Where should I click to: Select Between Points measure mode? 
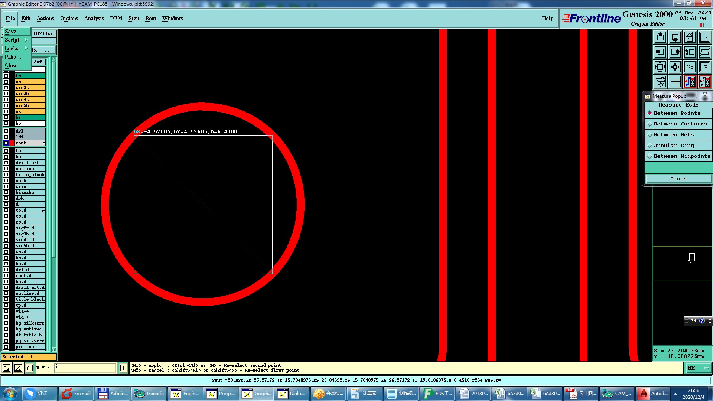click(x=678, y=113)
